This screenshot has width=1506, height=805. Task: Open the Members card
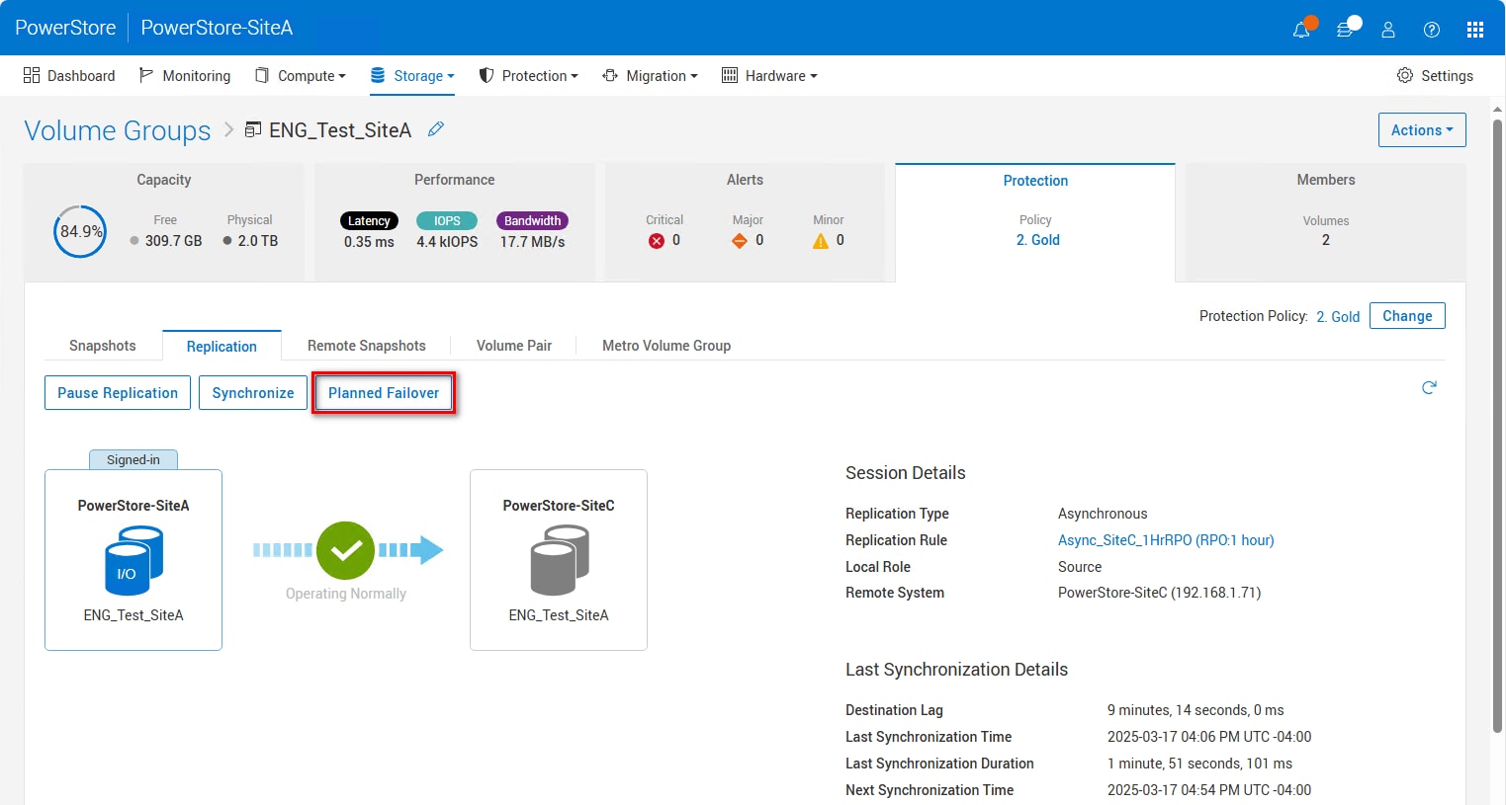tap(1326, 222)
